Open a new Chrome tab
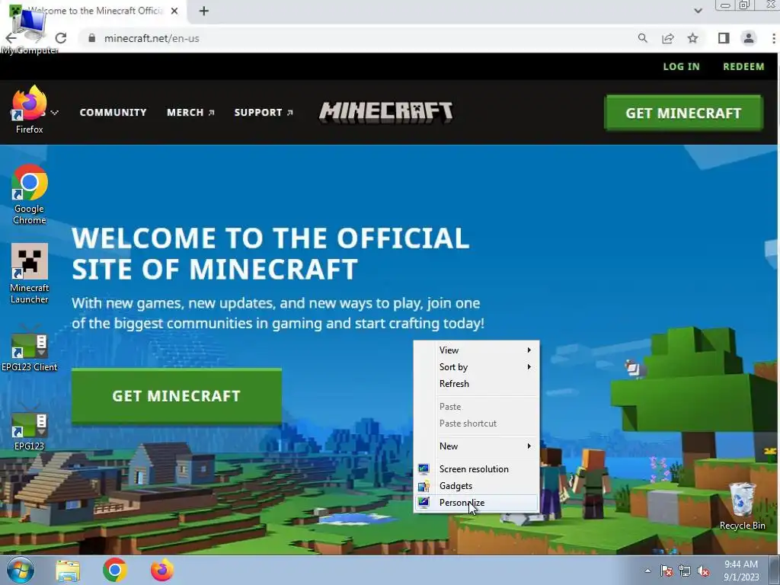The height and width of the screenshot is (585, 780). 204,11
